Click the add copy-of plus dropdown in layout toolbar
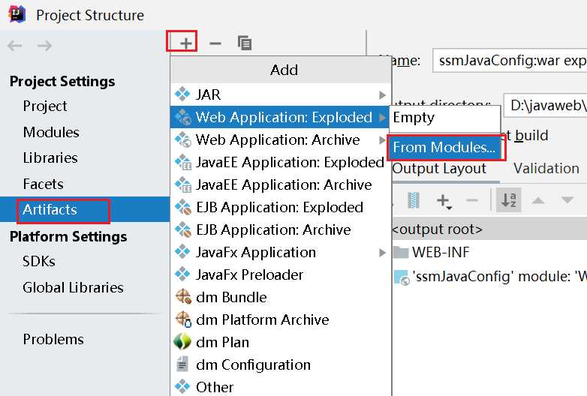 pyautogui.click(x=444, y=201)
